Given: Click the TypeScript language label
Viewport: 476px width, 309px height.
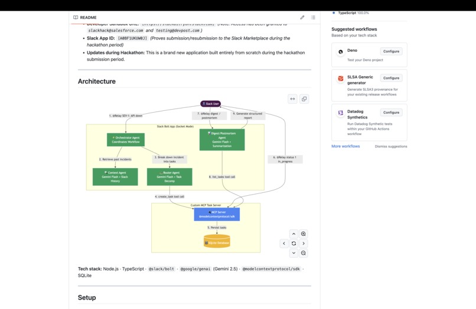Looking at the screenshot, I should click(x=347, y=13).
